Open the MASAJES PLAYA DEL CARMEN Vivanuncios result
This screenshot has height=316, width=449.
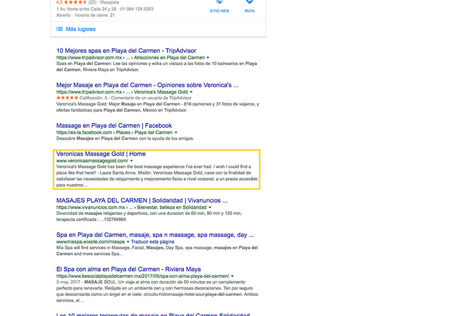[141, 200]
